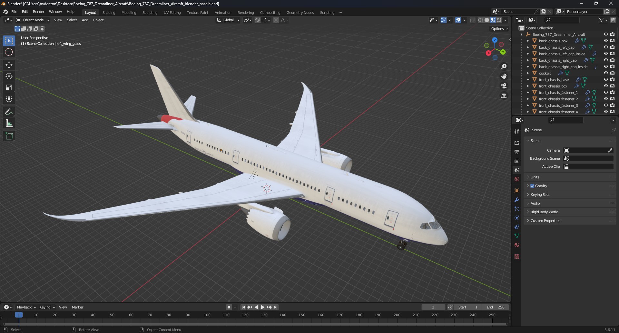The height and width of the screenshot is (333, 619).
Task: Select the Rotate tool
Action: pos(9,76)
